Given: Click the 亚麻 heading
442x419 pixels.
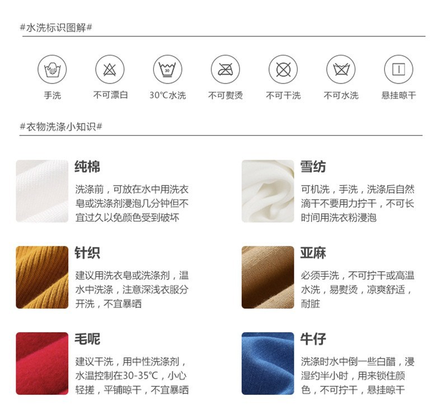Looking at the screenshot, I should pyautogui.click(x=313, y=253).
